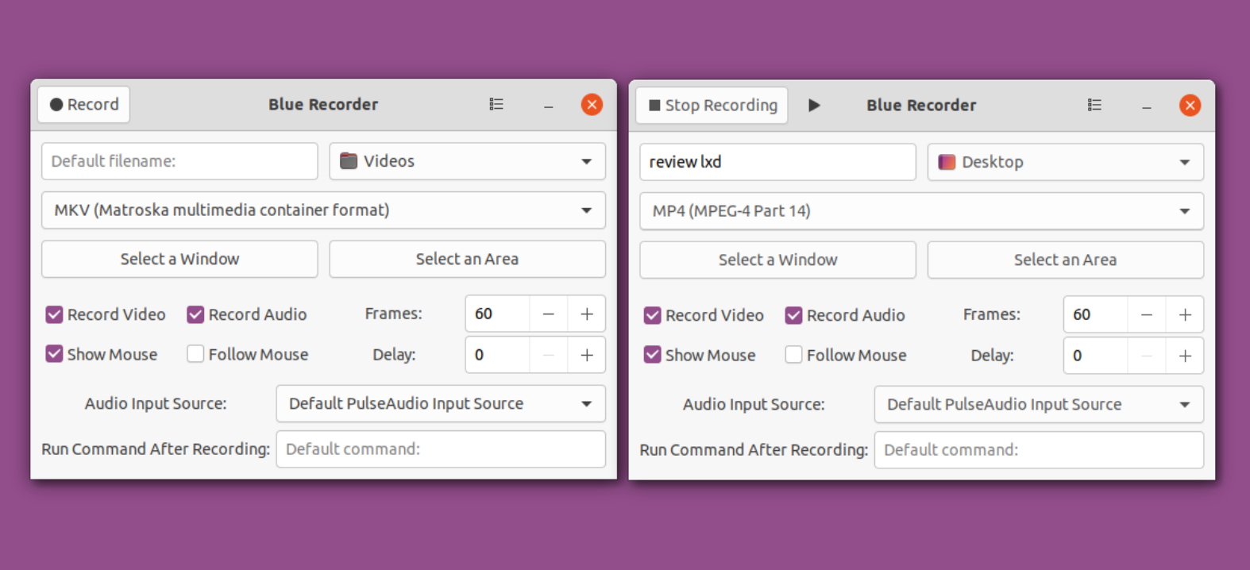Minimize the Blue Recorder window showing Stop Recording
The height and width of the screenshot is (570, 1250).
[x=1147, y=106]
